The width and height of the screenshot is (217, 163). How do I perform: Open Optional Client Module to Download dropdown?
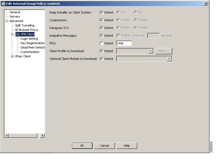tap(169, 59)
